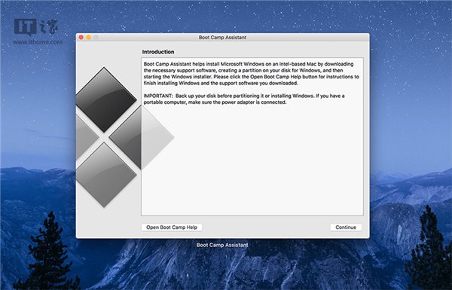The height and width of the screenshot is (290, 452).
Task: Click the 'Boot Camp Assistant helps install' paragraph
Action: (x=252, y=74)
